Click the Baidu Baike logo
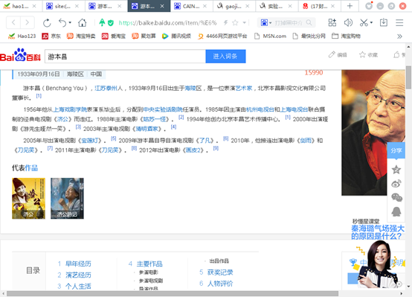The height and width of the screenshot is (297, 412). pos(21,55)
